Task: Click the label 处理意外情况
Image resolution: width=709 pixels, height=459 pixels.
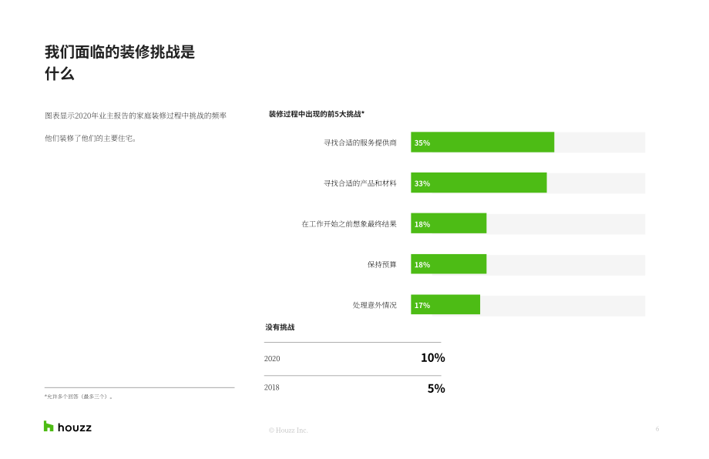Action: pyautogui.click(x=375, y=306)
